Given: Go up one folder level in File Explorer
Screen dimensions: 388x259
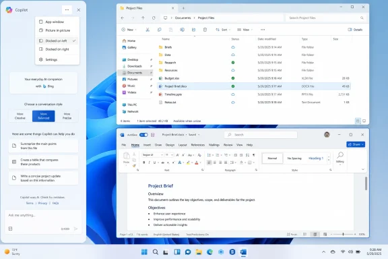Looking at the screenshot, I should pyautogui.click(x=143, y=18).
